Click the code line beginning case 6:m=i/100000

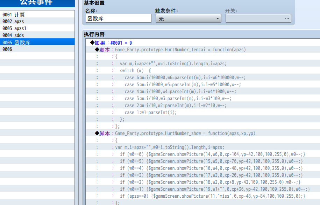(x=203, y=77)
